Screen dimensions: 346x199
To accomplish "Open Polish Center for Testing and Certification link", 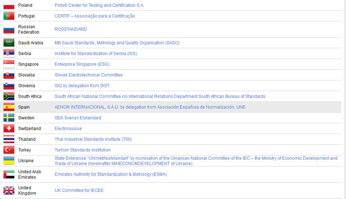I will pos(99,5).
